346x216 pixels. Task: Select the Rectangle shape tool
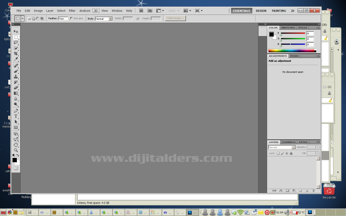pyautogui.click(x=16, y=127)
